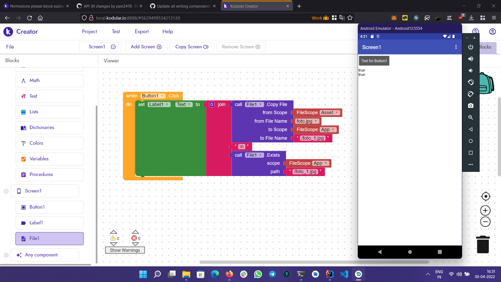Click the workspace trash can icon

click(x=483, y=245)
